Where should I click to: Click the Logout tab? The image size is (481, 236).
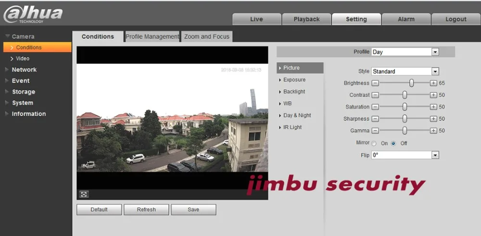[x=456, y=19]
